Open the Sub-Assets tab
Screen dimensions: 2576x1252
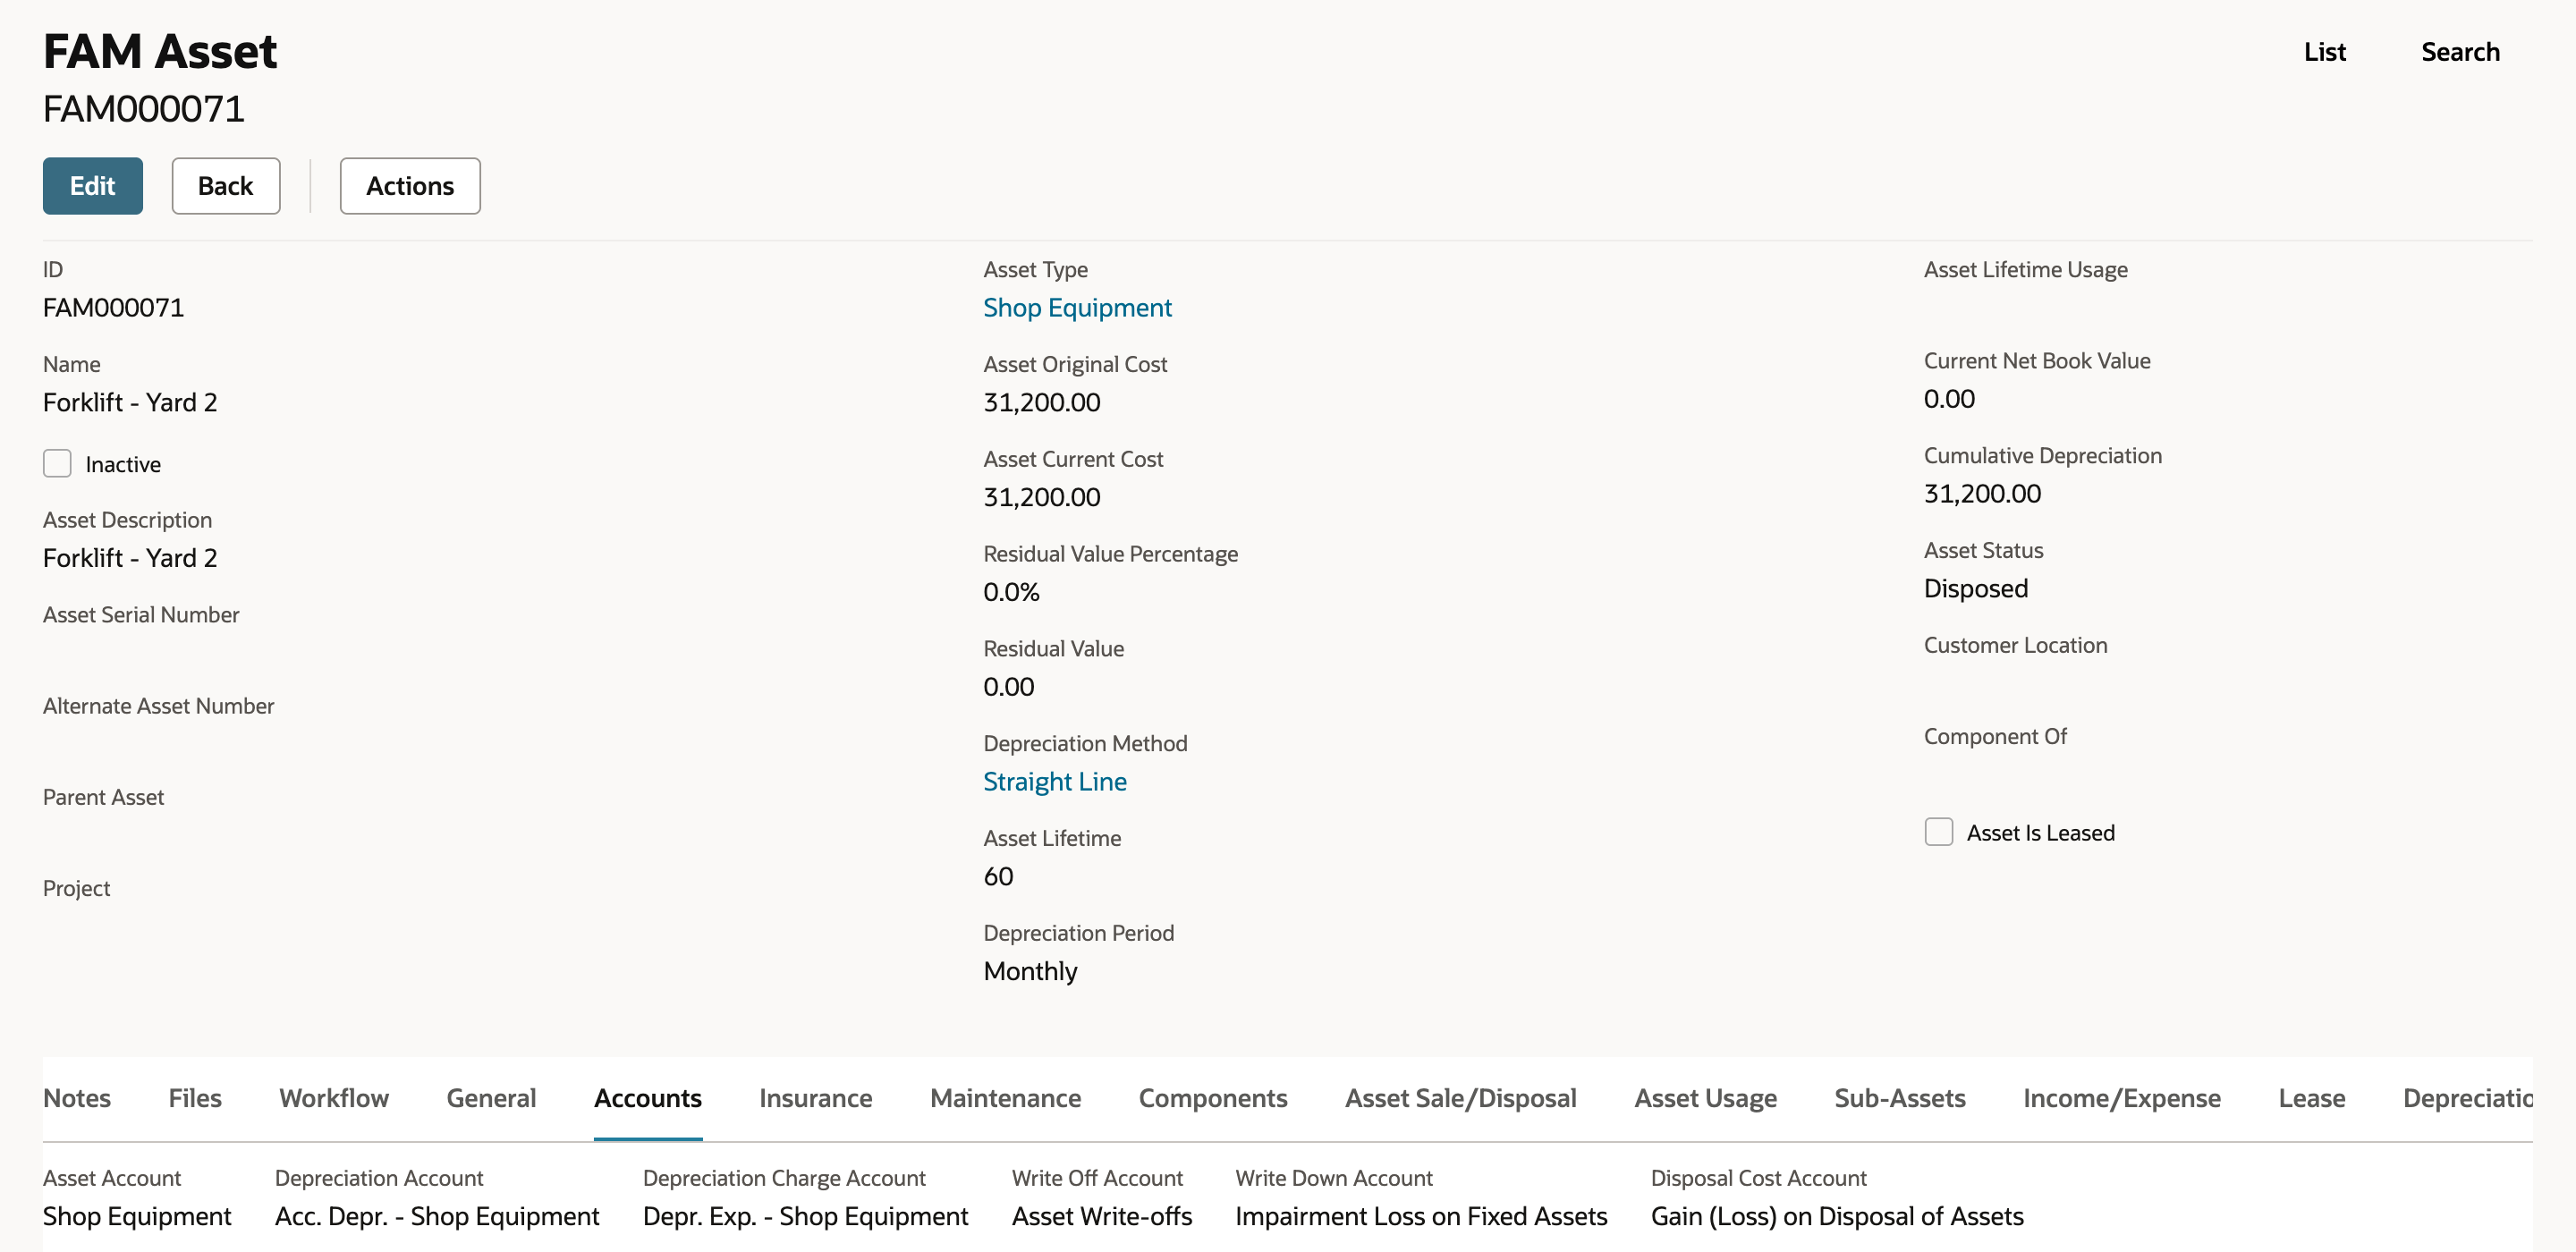pos(1900,1098)
